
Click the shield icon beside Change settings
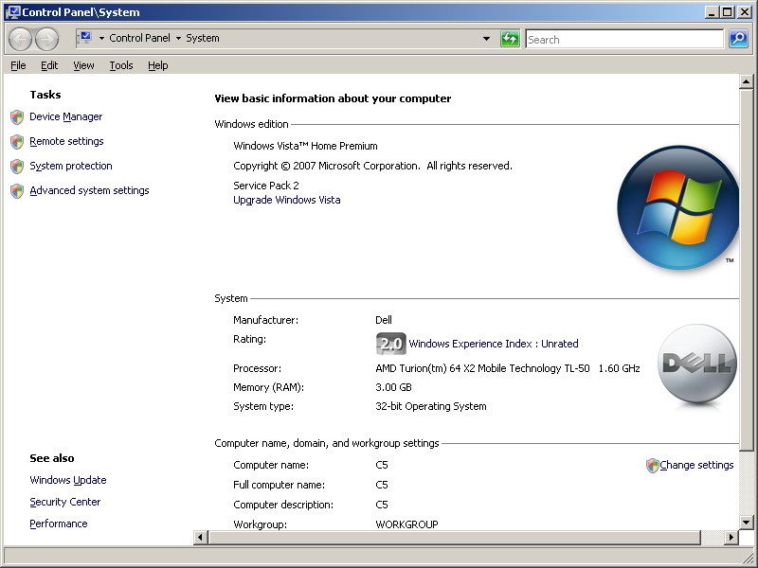(652, 466)
